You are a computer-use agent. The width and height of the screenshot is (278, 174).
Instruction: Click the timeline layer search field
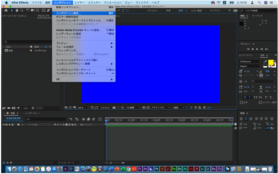coord(46,119)
